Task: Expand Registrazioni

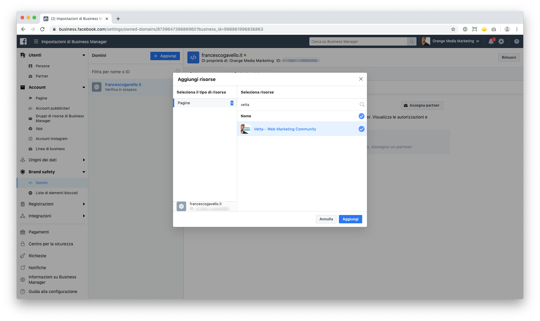Action: point(84,204)
